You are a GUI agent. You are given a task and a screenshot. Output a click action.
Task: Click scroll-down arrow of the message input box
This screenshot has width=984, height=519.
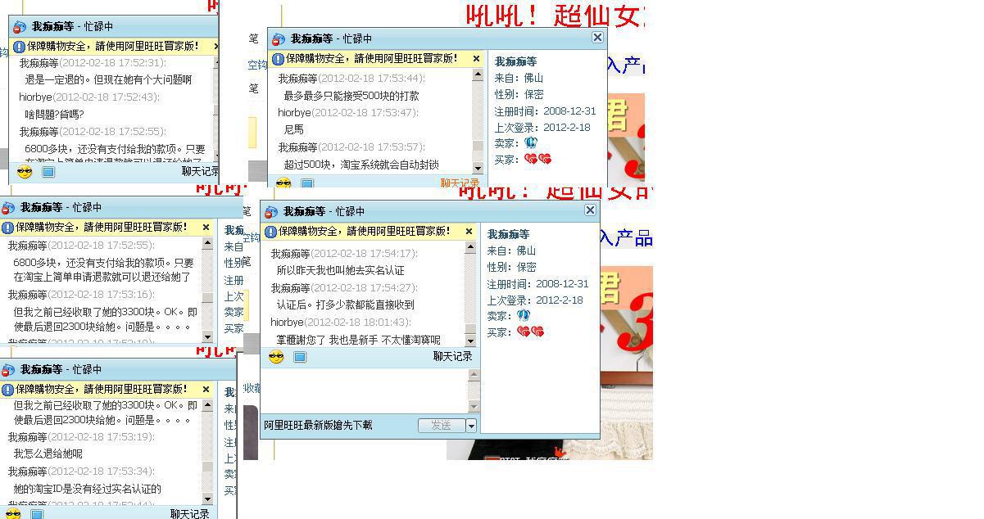click(x=474, y=407)
